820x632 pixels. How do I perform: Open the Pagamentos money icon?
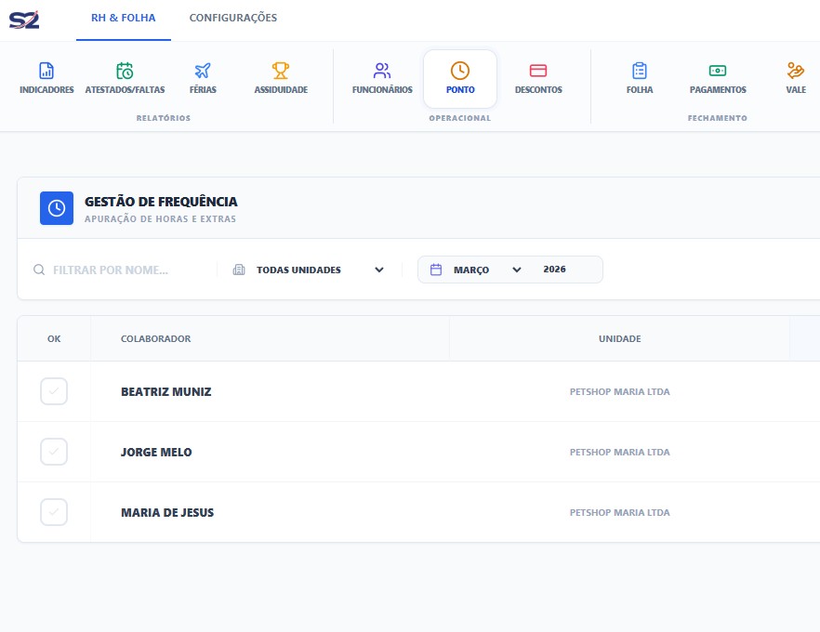click(x=718, y=72)
